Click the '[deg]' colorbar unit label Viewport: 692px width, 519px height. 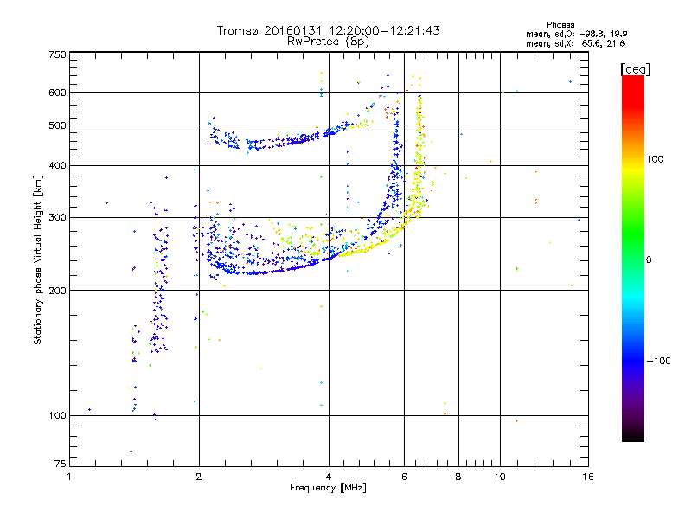click(635, 69)
